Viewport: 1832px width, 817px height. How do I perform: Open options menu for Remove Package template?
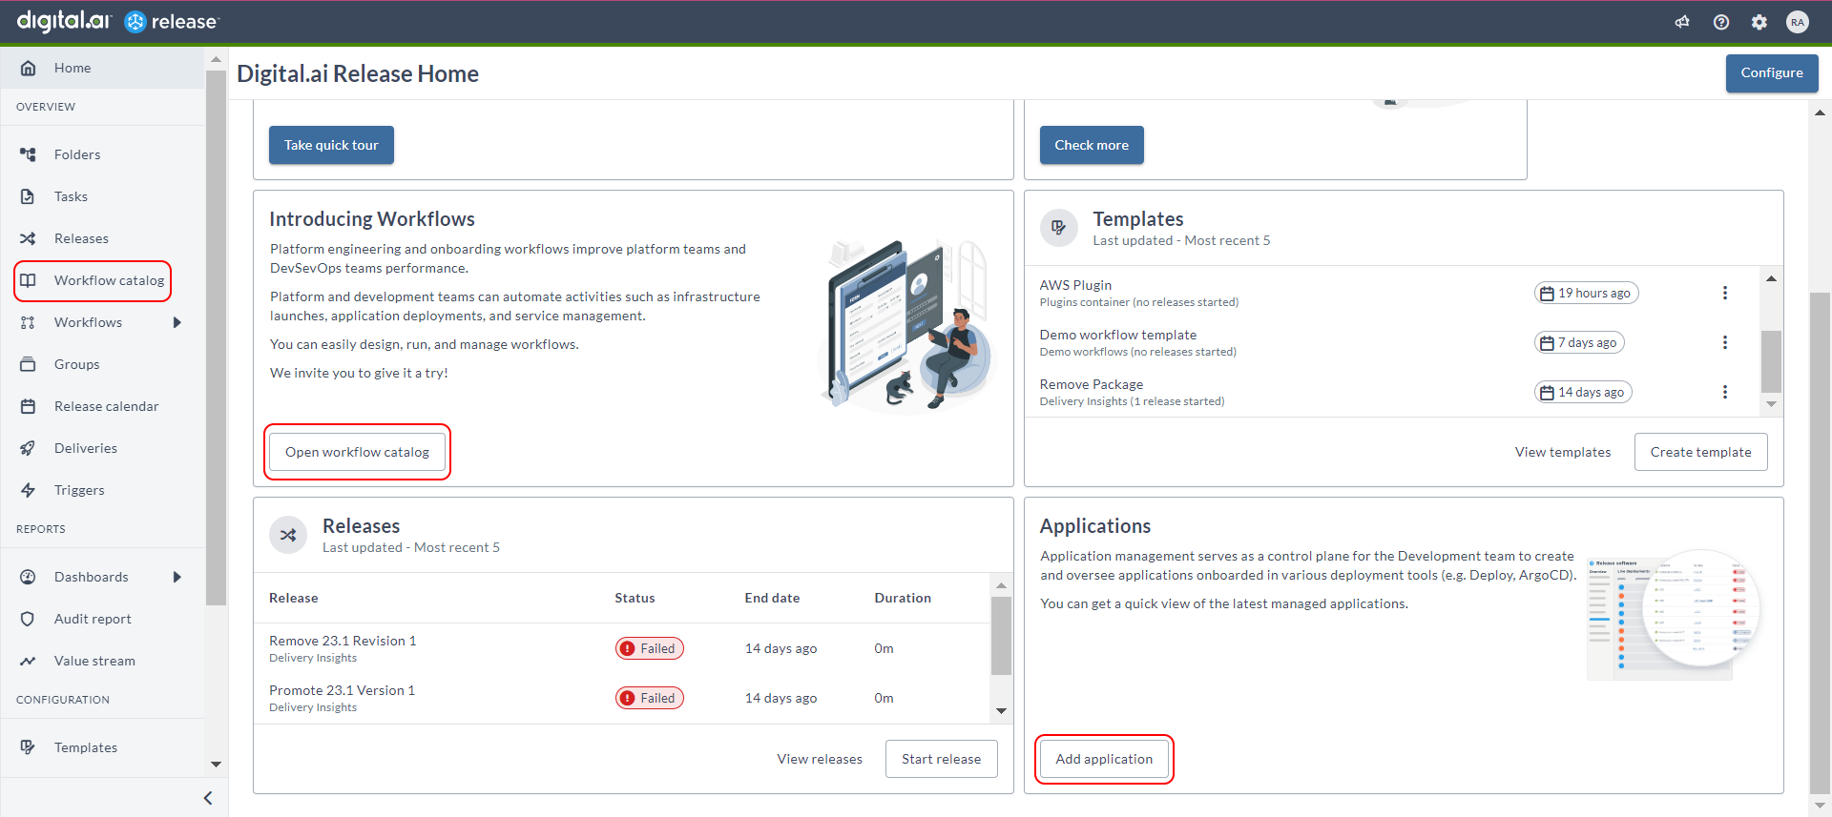pos(1725,392)
